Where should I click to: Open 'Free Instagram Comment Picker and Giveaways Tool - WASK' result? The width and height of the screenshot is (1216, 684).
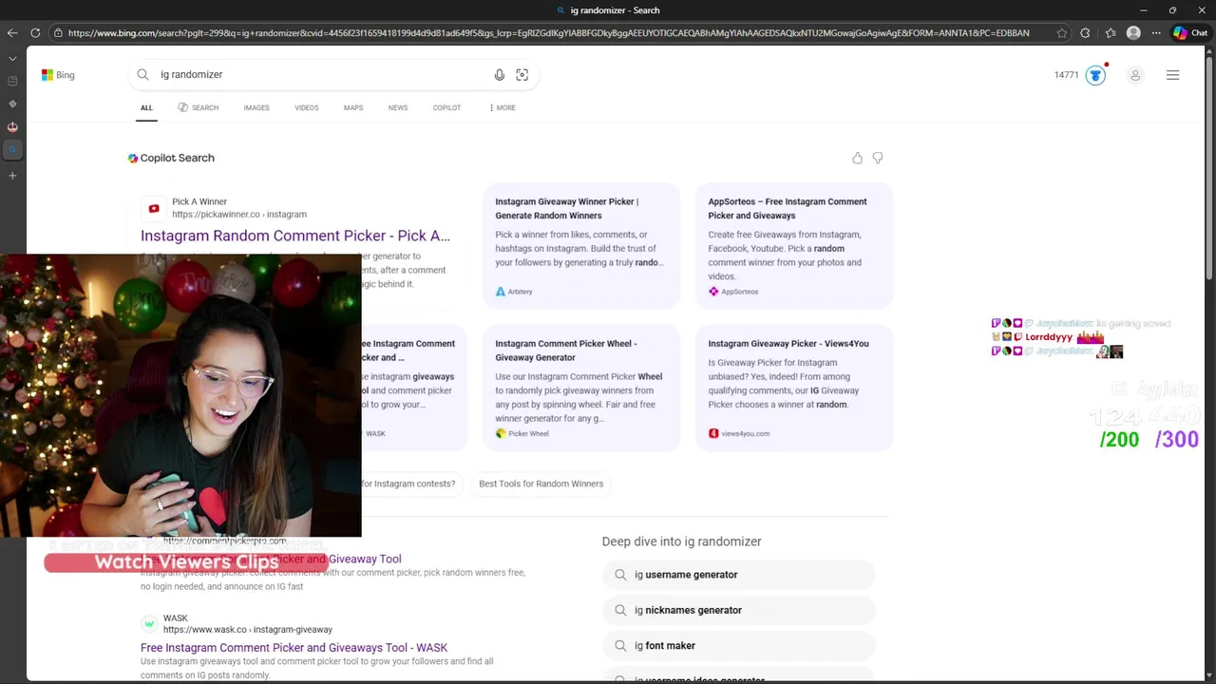[x=294, y=648]
